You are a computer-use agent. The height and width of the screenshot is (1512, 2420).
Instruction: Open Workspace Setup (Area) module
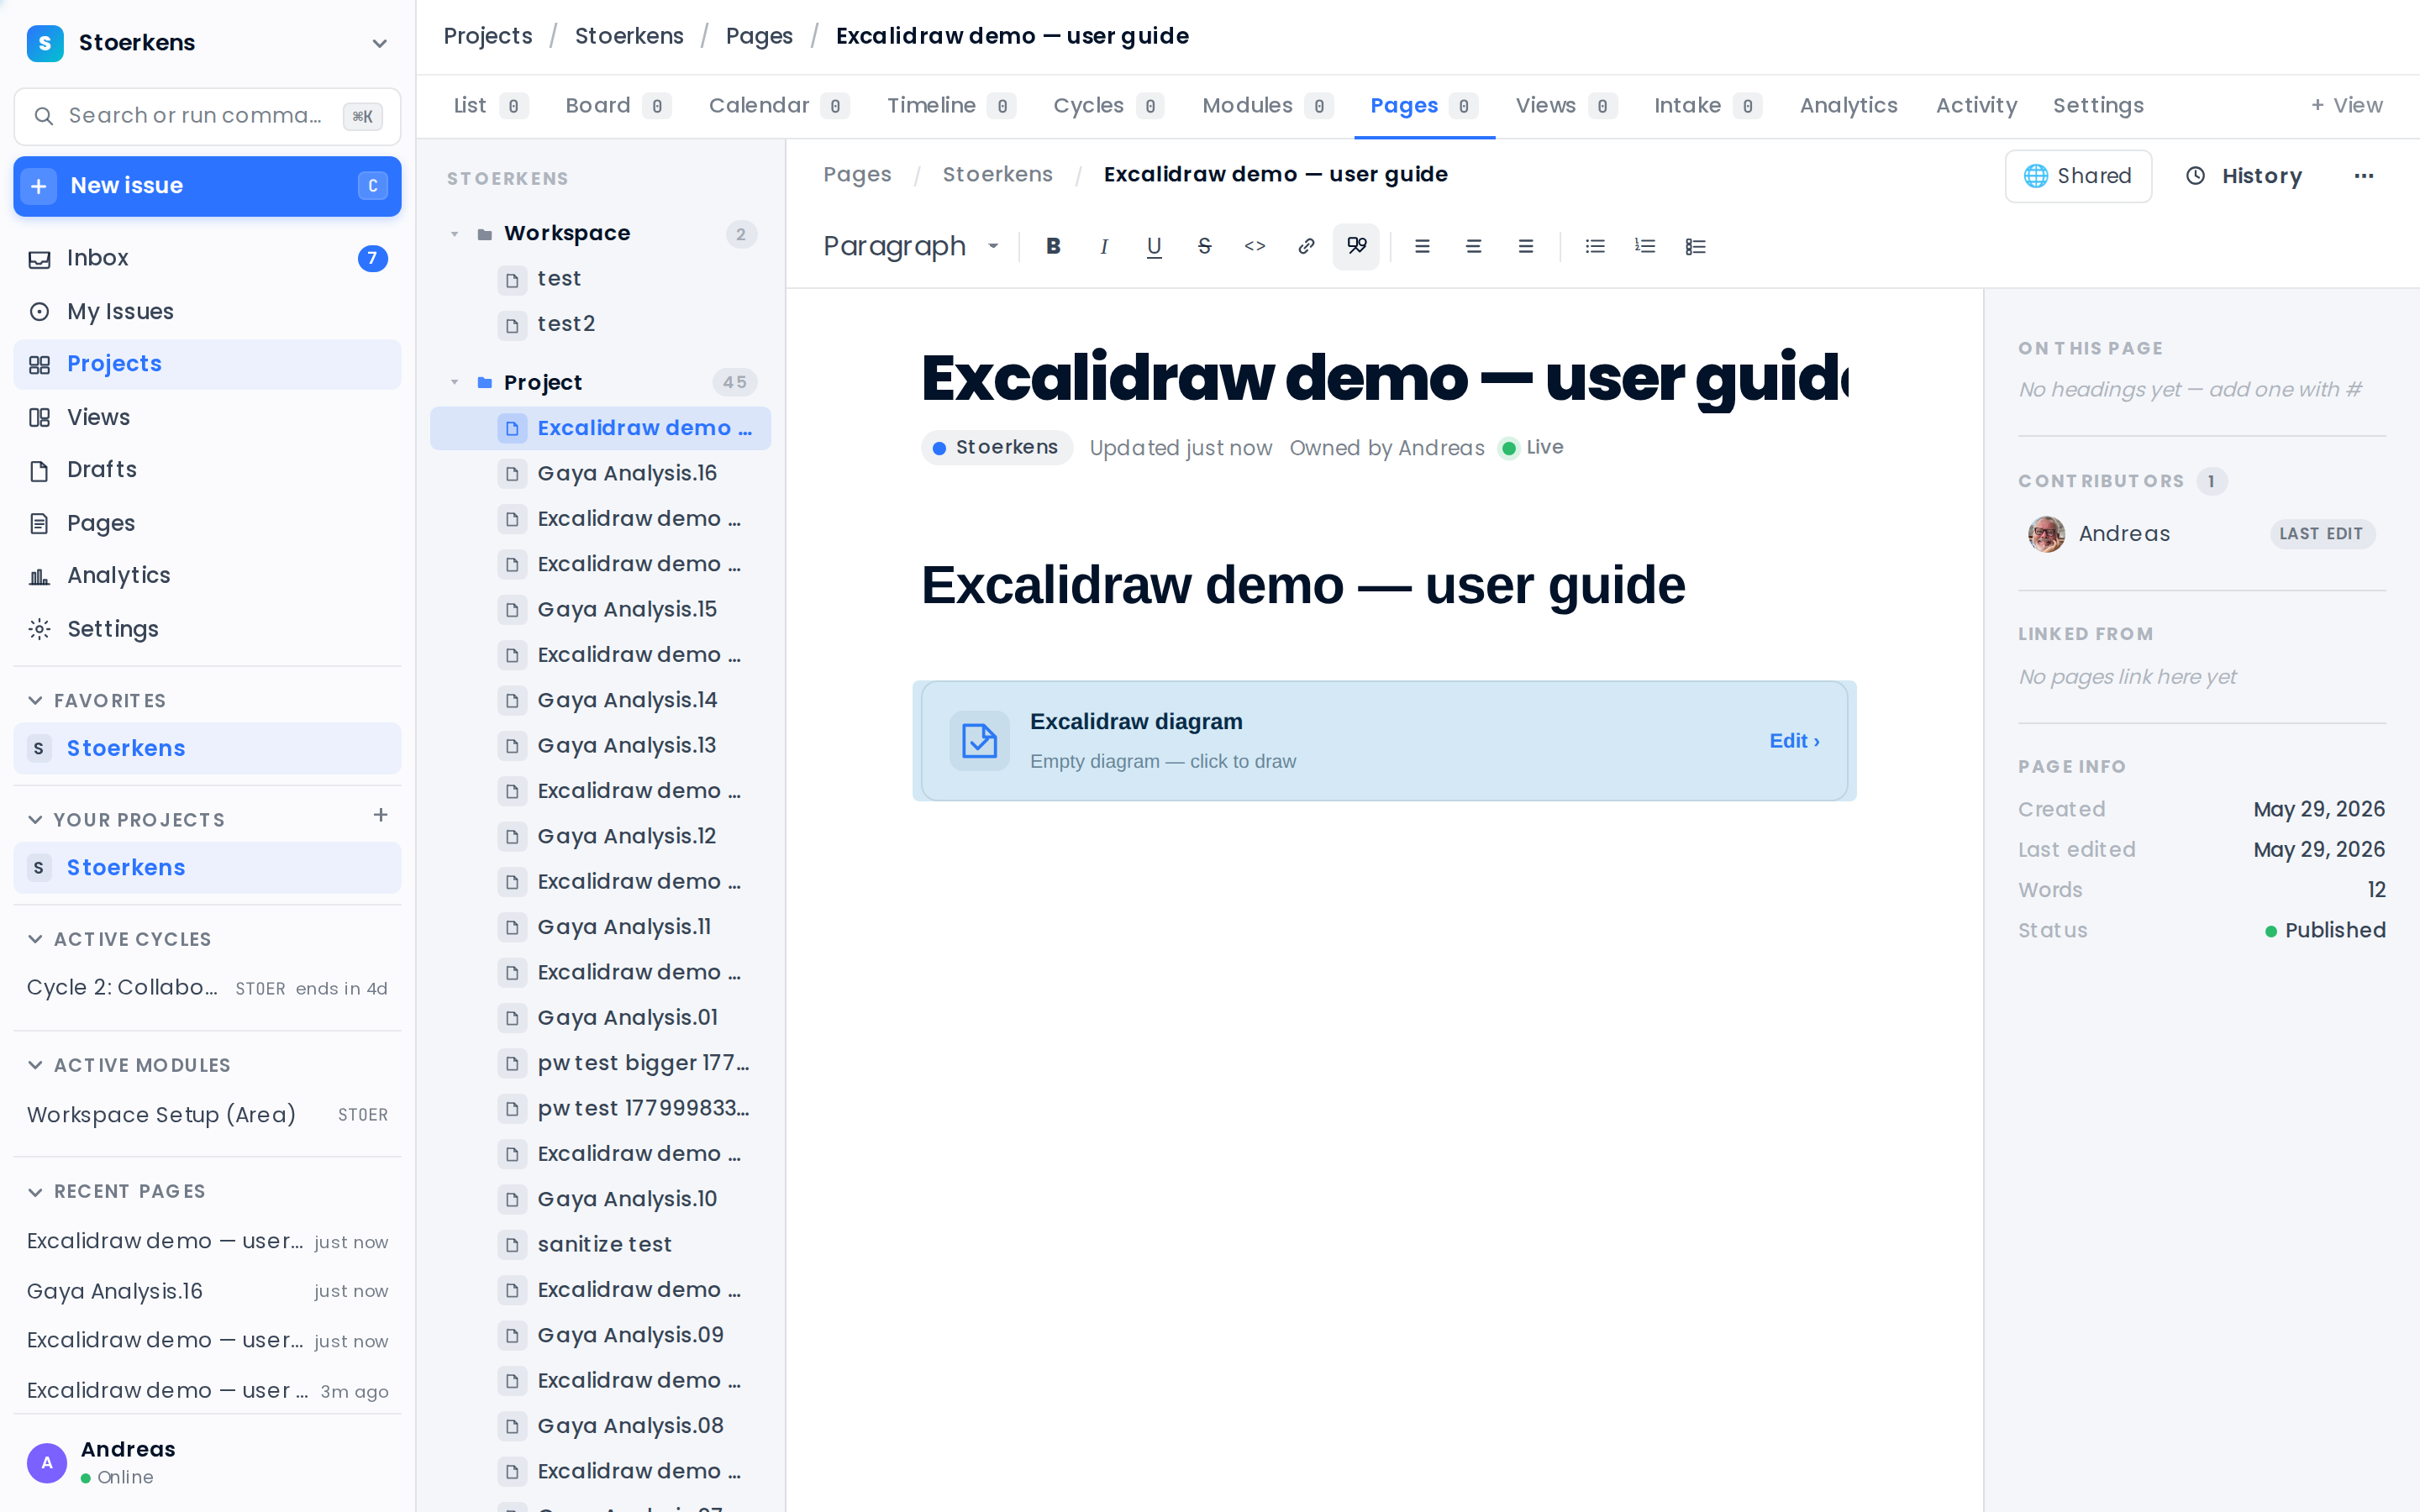pos(207,1115)
